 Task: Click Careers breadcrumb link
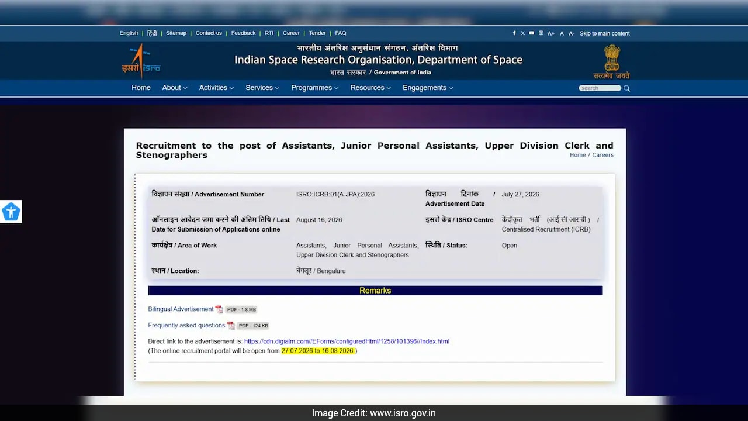(x=602, y=155)
